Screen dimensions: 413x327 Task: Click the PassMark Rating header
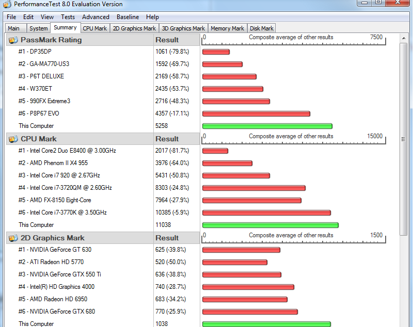click(80, 40)
